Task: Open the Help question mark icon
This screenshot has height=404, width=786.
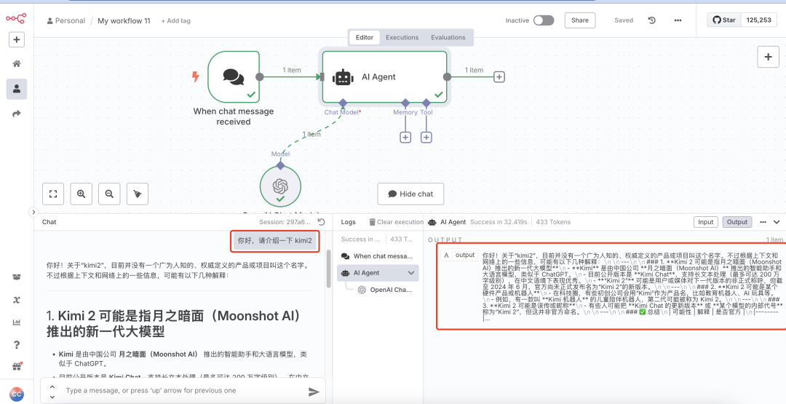Action: tap(17, 344)
